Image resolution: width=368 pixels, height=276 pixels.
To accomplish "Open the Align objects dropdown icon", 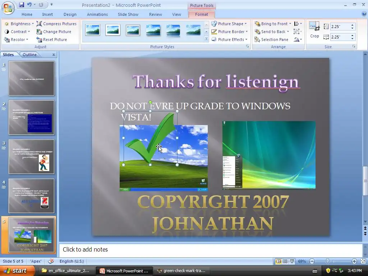I will tap(298, 24).
